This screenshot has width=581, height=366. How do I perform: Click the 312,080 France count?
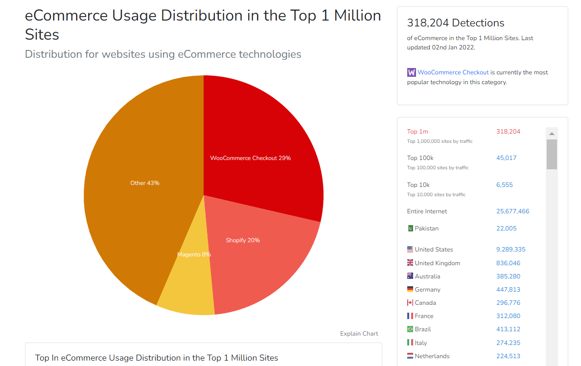508,316
